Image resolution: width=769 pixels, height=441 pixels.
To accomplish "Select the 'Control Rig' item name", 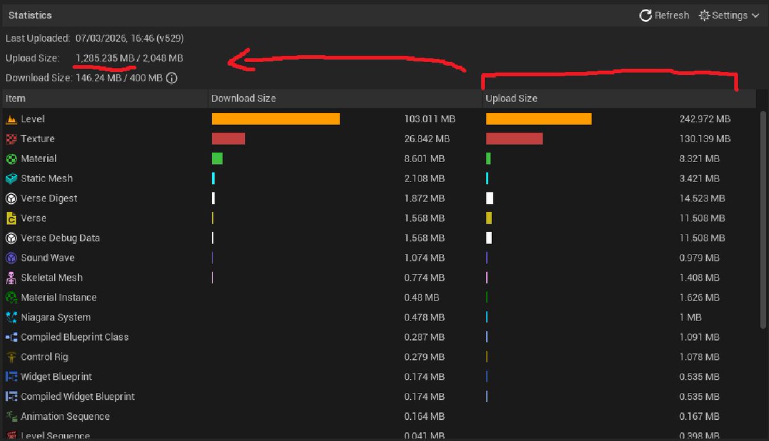I will pos(44,358).
